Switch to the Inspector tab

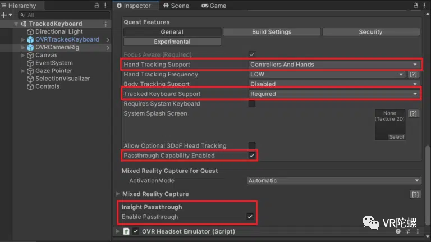[x=134, y=6]
